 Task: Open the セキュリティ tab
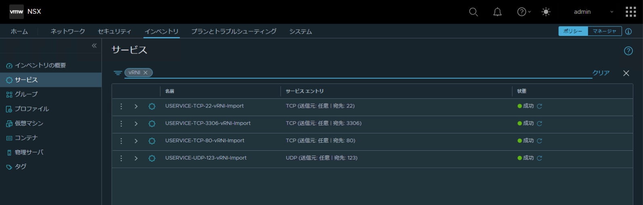point(114,31)
